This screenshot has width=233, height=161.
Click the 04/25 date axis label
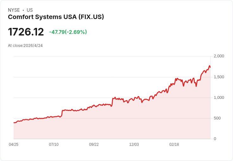click(14, 144)
